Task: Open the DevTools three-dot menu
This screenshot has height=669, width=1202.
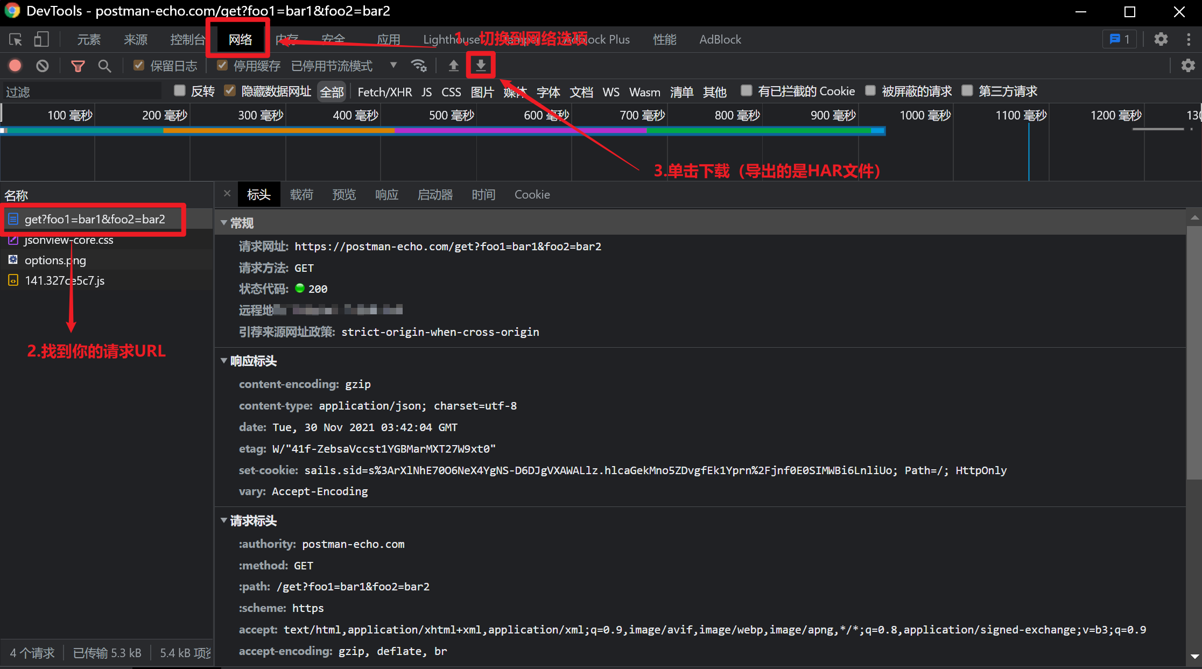Action: (1189, 39)
